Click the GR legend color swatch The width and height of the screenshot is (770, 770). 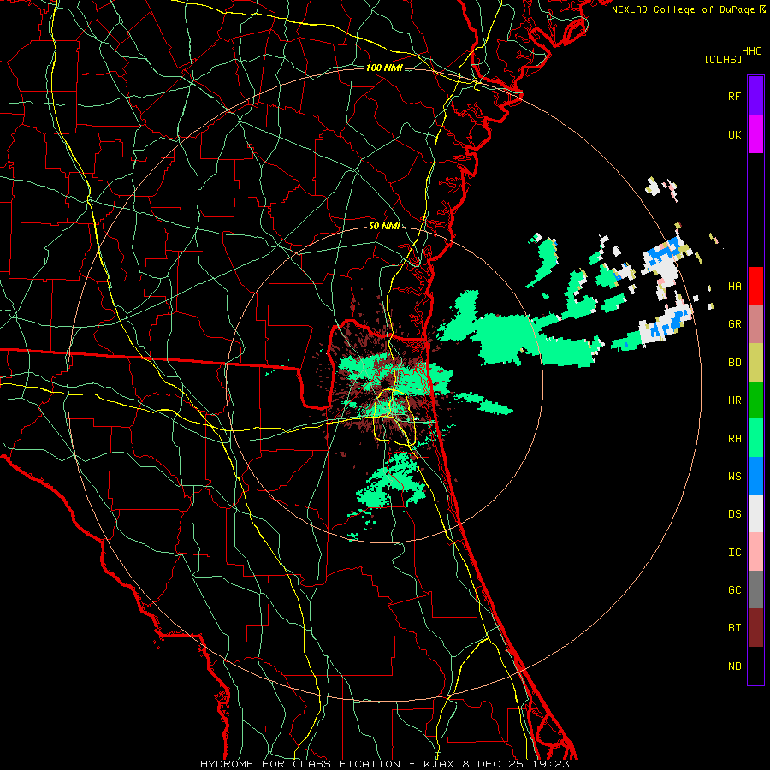[755, 324]
